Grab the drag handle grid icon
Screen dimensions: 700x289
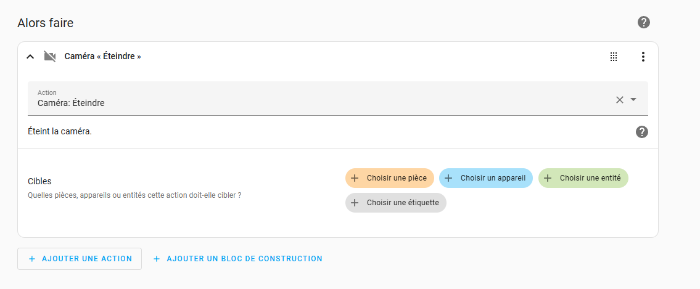[x=614, y=57]
